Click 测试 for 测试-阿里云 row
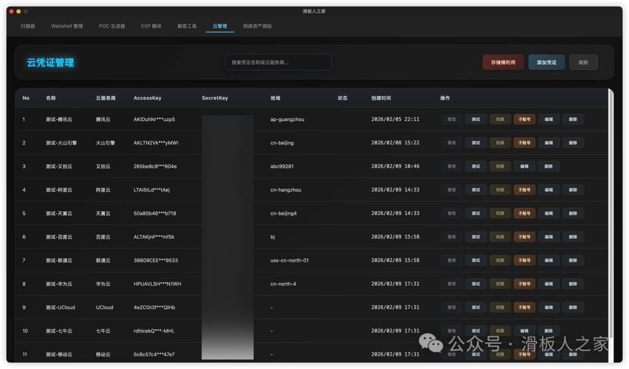Screen dimensions: 629x369 click(476, 190)
